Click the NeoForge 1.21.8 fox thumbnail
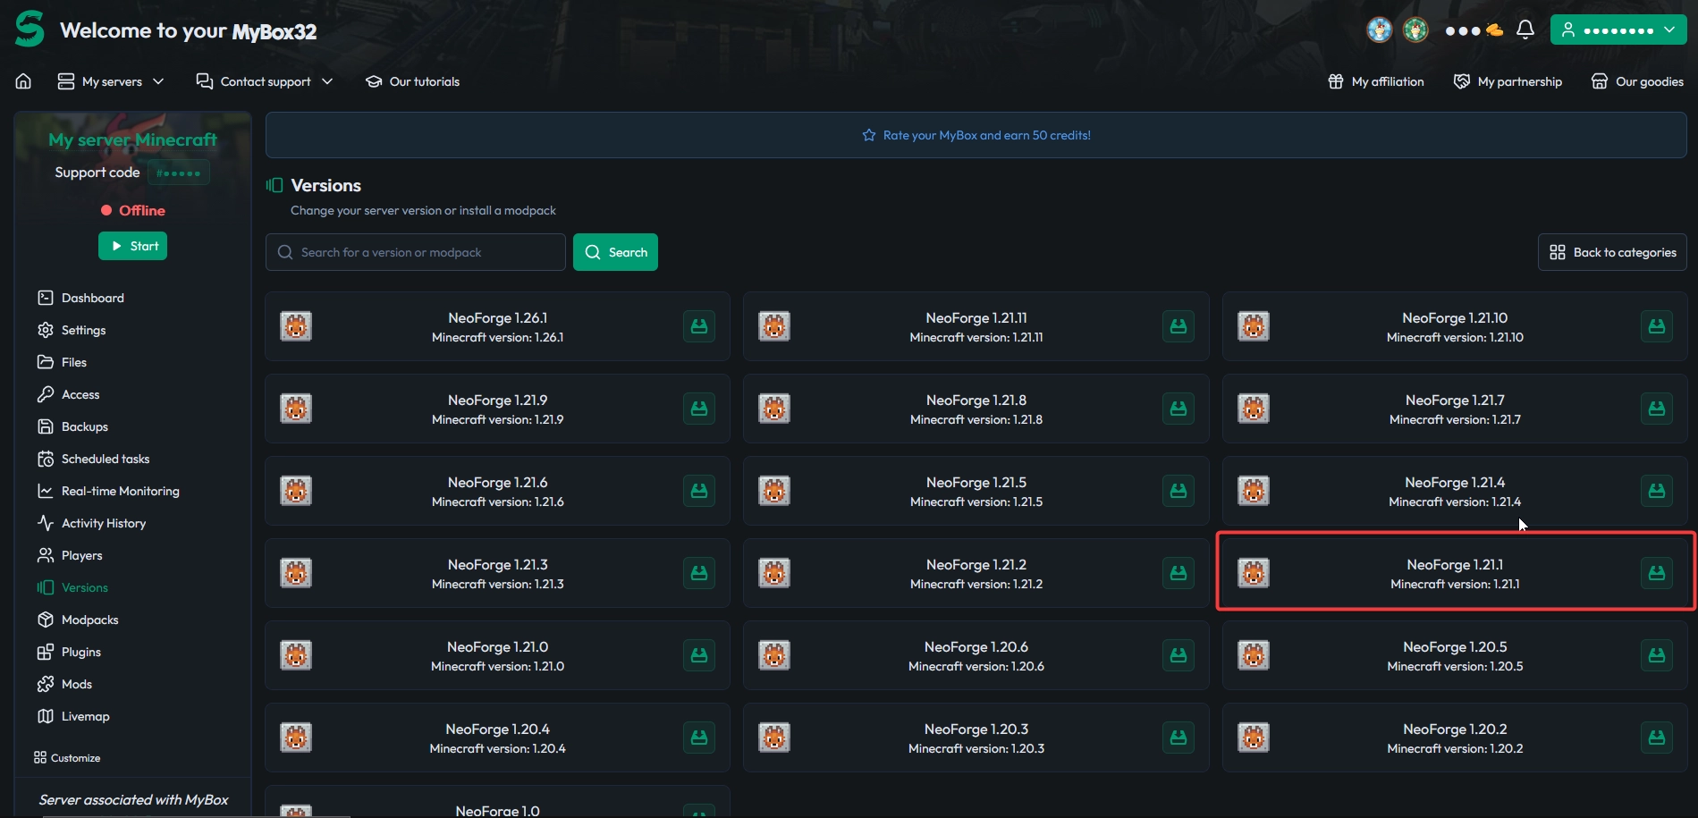Screen dimensions: 1698x818 (774, 409)
